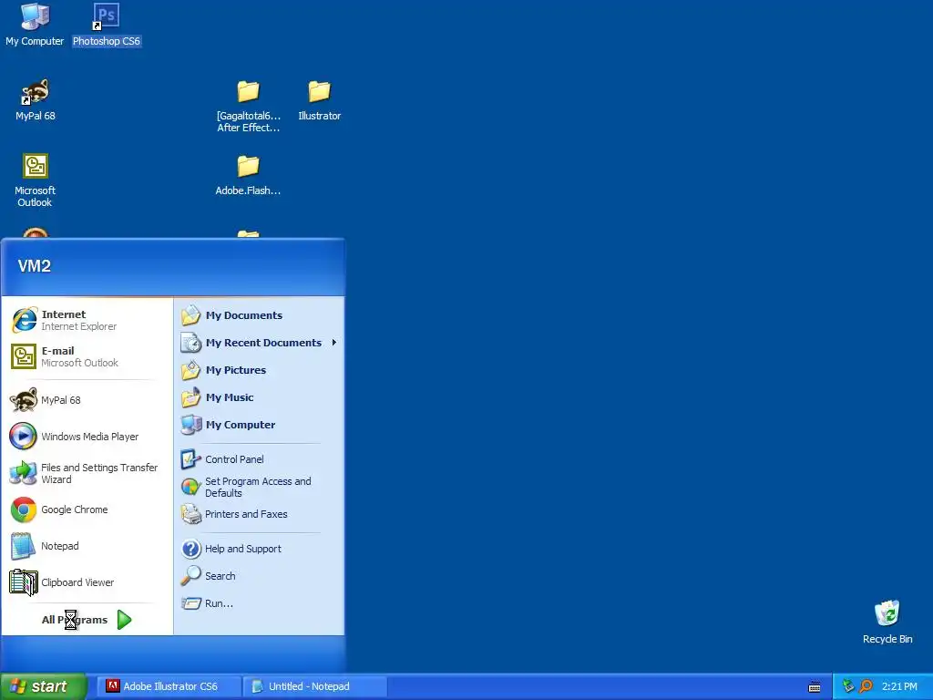
Task: Open My Music from the Start menu
Action: click(259, 397)
